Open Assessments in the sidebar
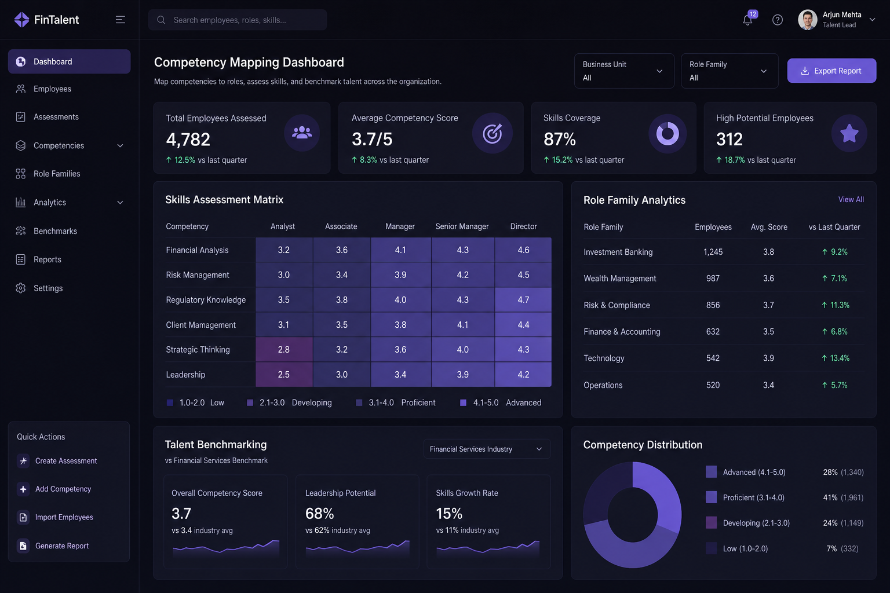This screenshot has height=593, width=890. point(69,117)
